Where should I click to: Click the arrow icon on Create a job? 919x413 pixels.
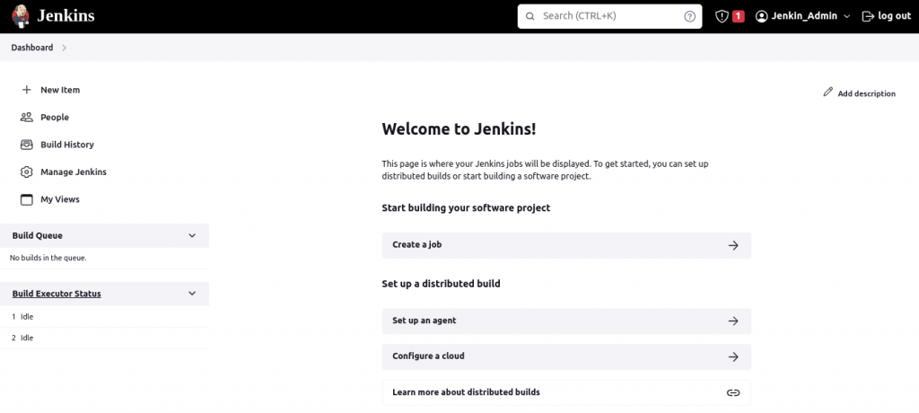pos(733,245)
